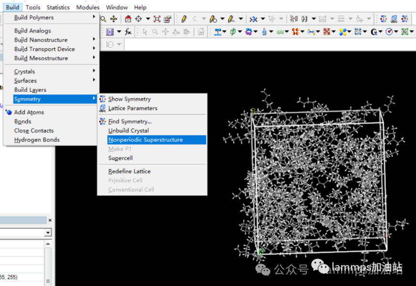
Task: Select the Sketch Fragment pencil tool
Action: point(231,19)
